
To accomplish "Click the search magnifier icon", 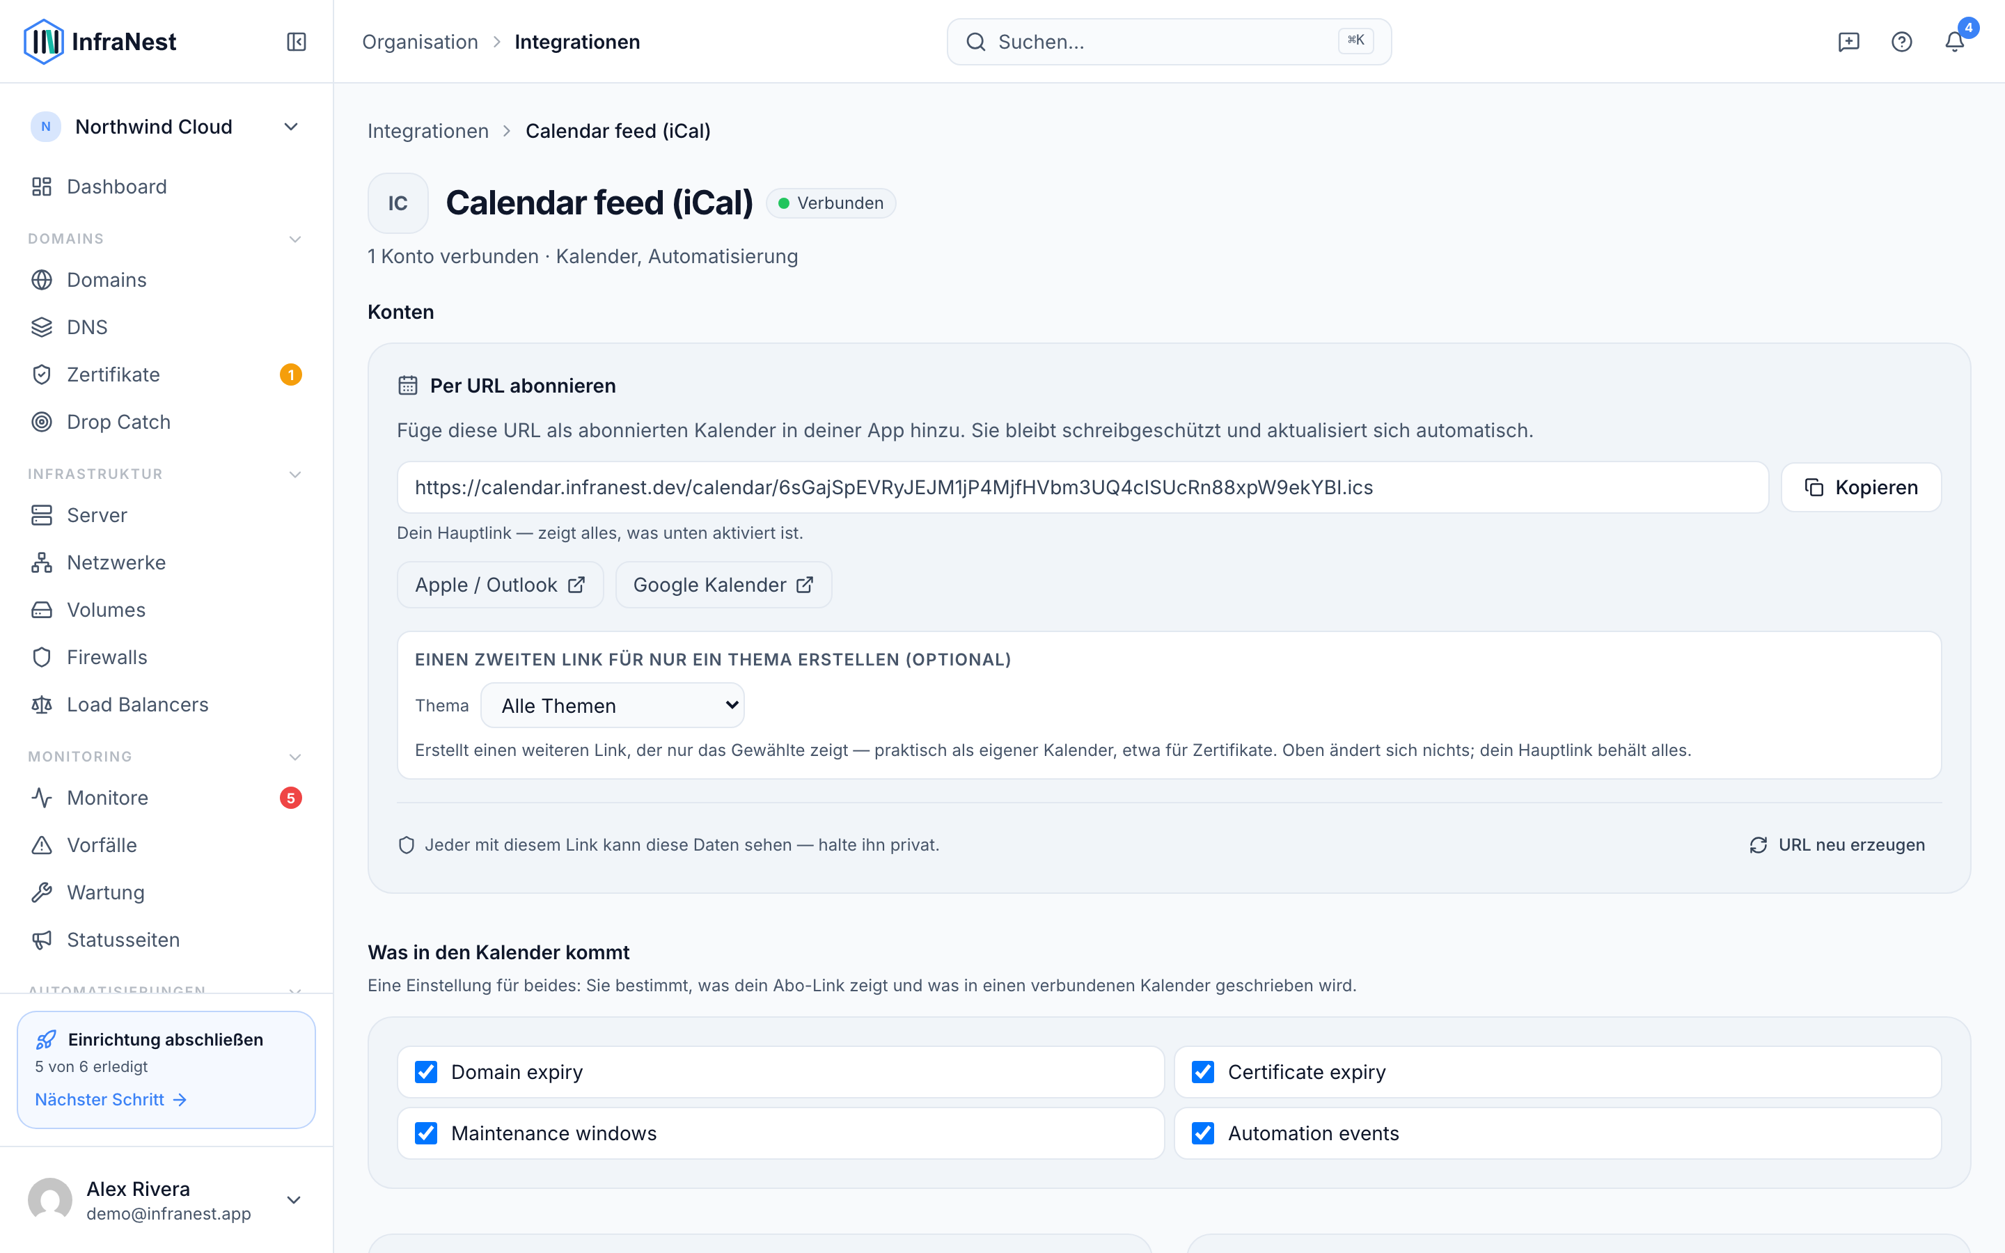I will click(976, 42).
